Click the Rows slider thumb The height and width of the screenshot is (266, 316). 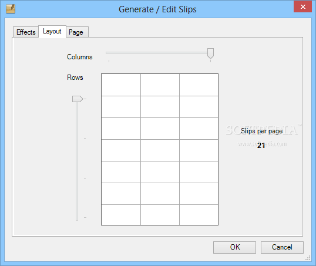pyautogui.click(x=78, y=99)
